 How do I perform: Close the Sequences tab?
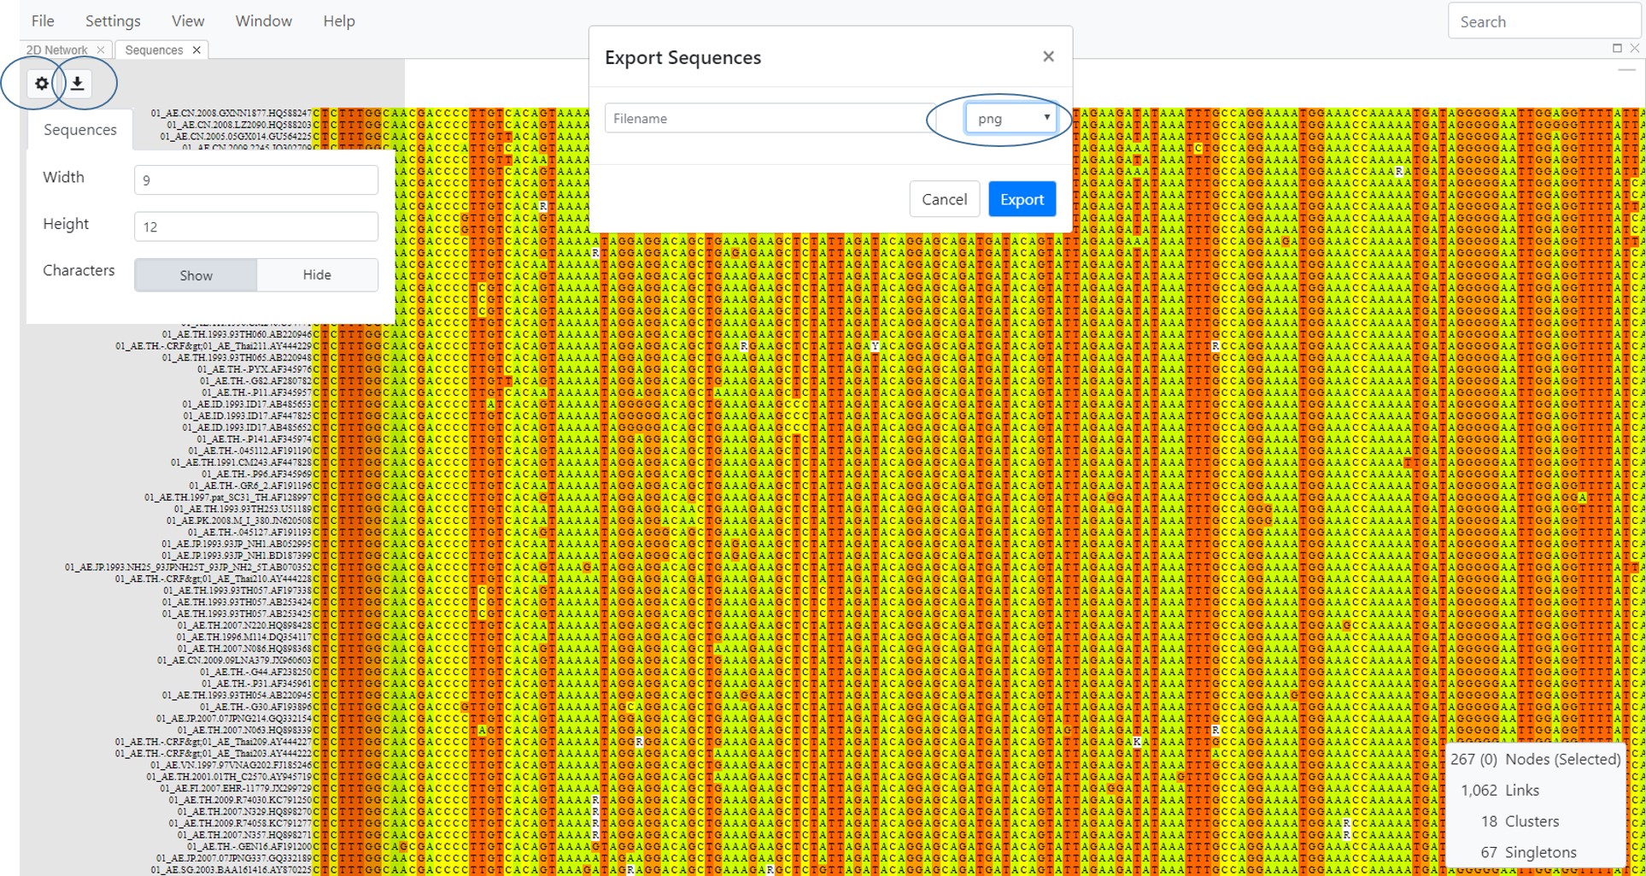(x=196, y=50)
